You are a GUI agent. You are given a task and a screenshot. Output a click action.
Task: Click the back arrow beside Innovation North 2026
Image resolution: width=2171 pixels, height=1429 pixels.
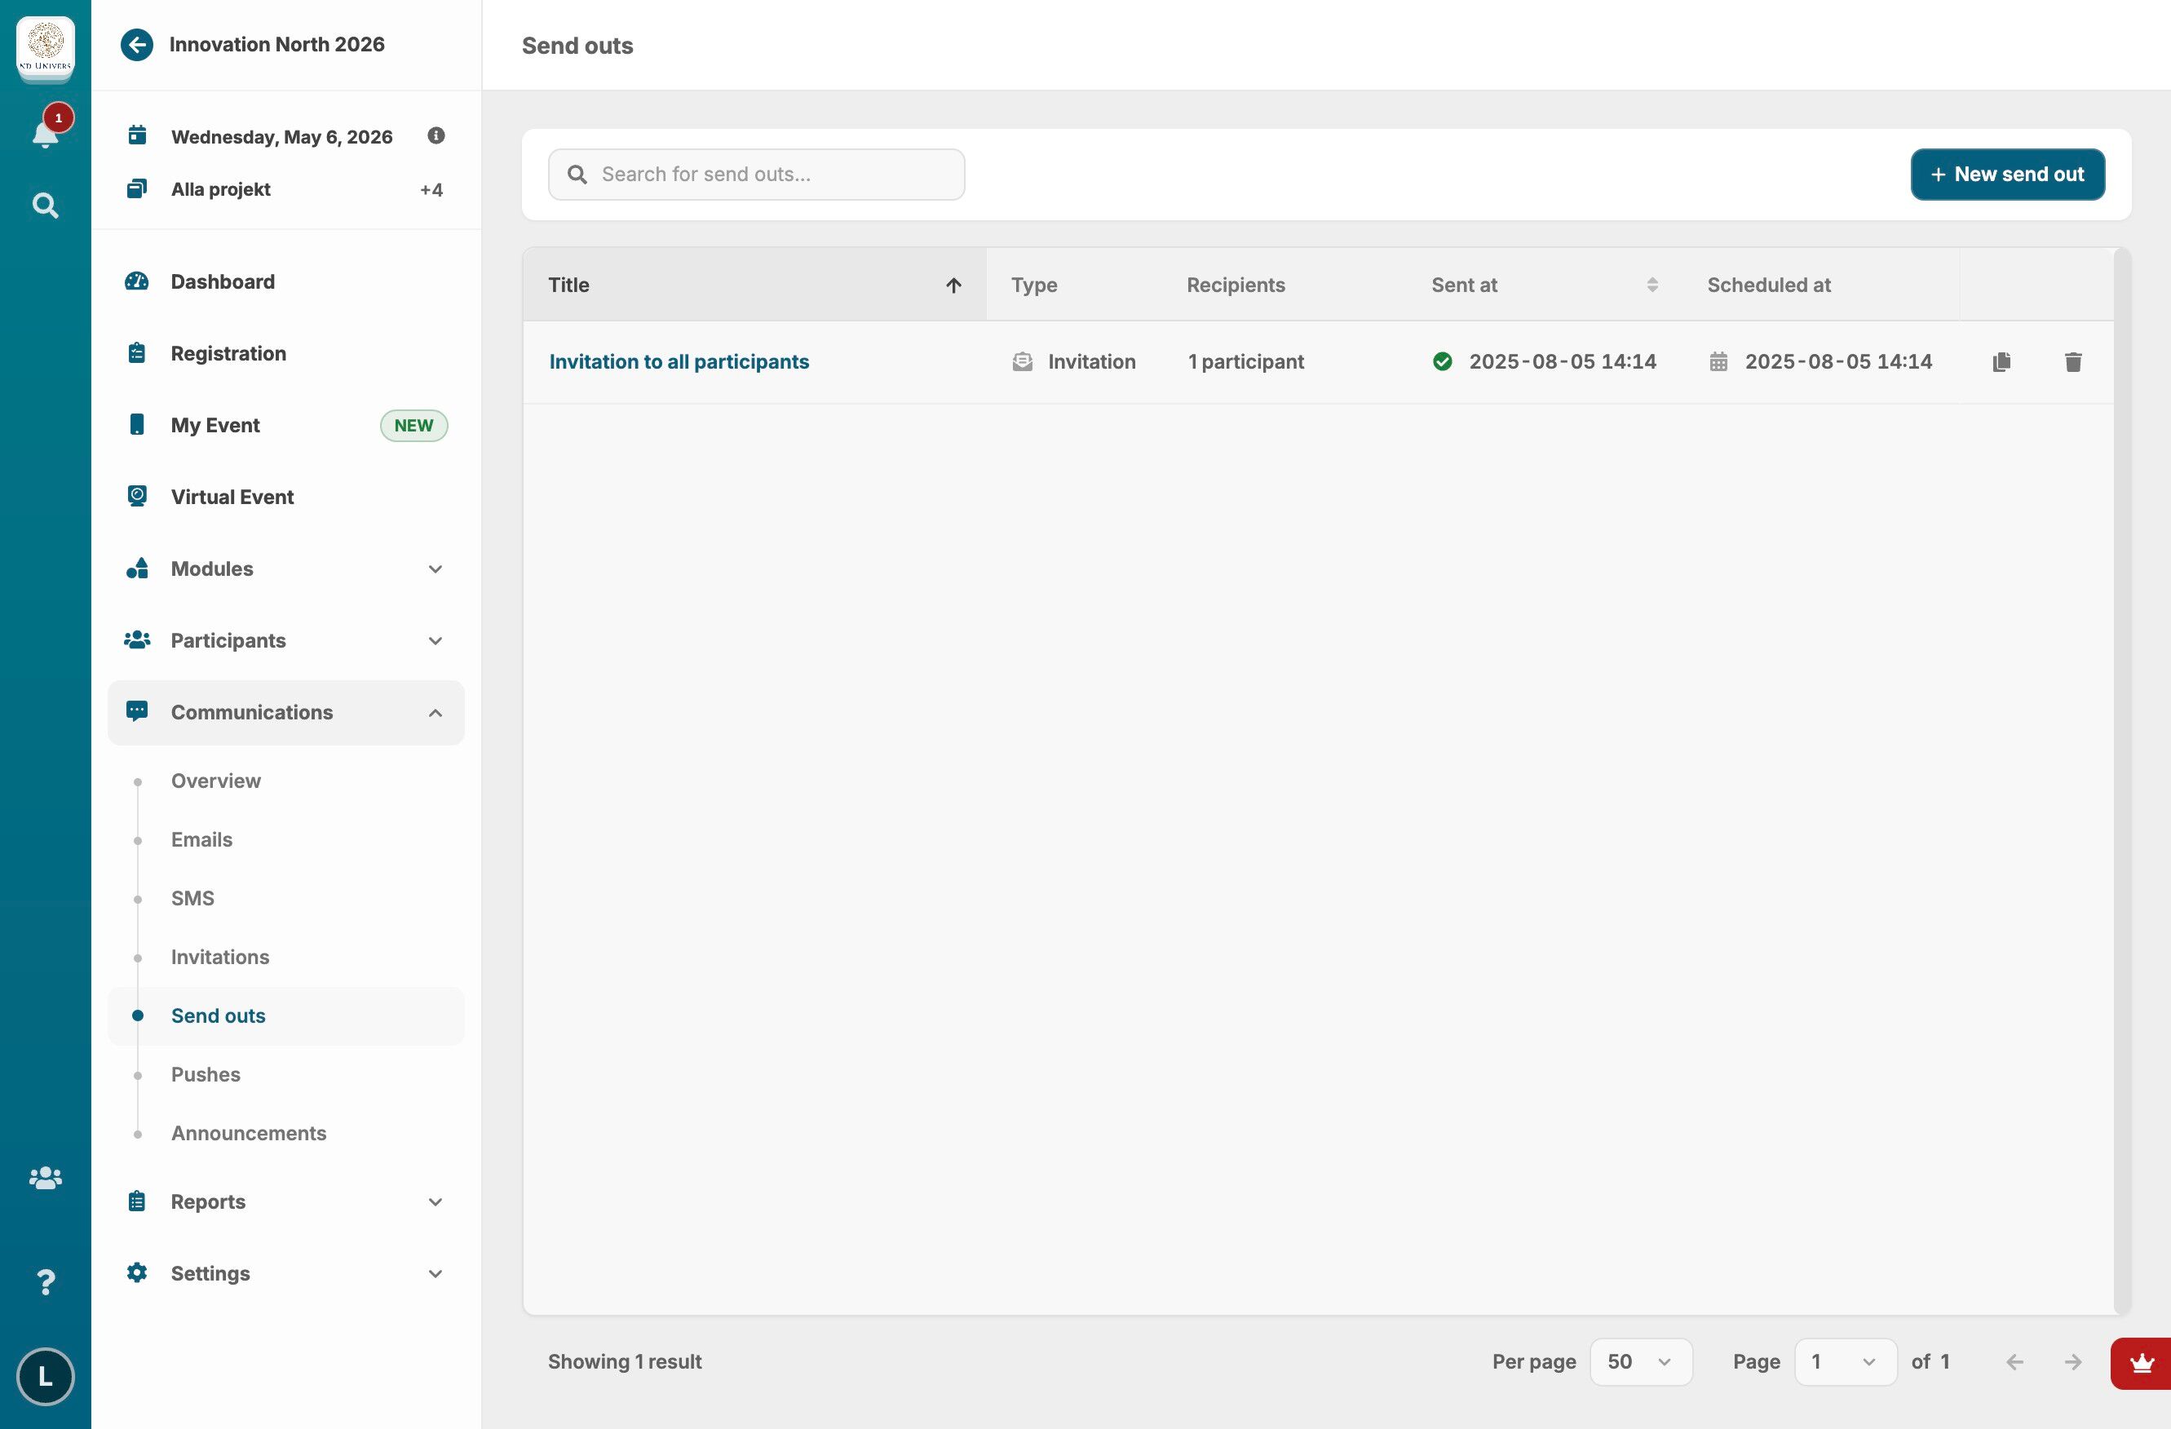137,45
